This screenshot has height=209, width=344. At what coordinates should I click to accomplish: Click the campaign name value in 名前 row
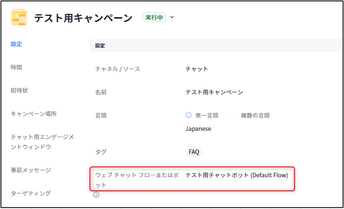pos(214,92)
